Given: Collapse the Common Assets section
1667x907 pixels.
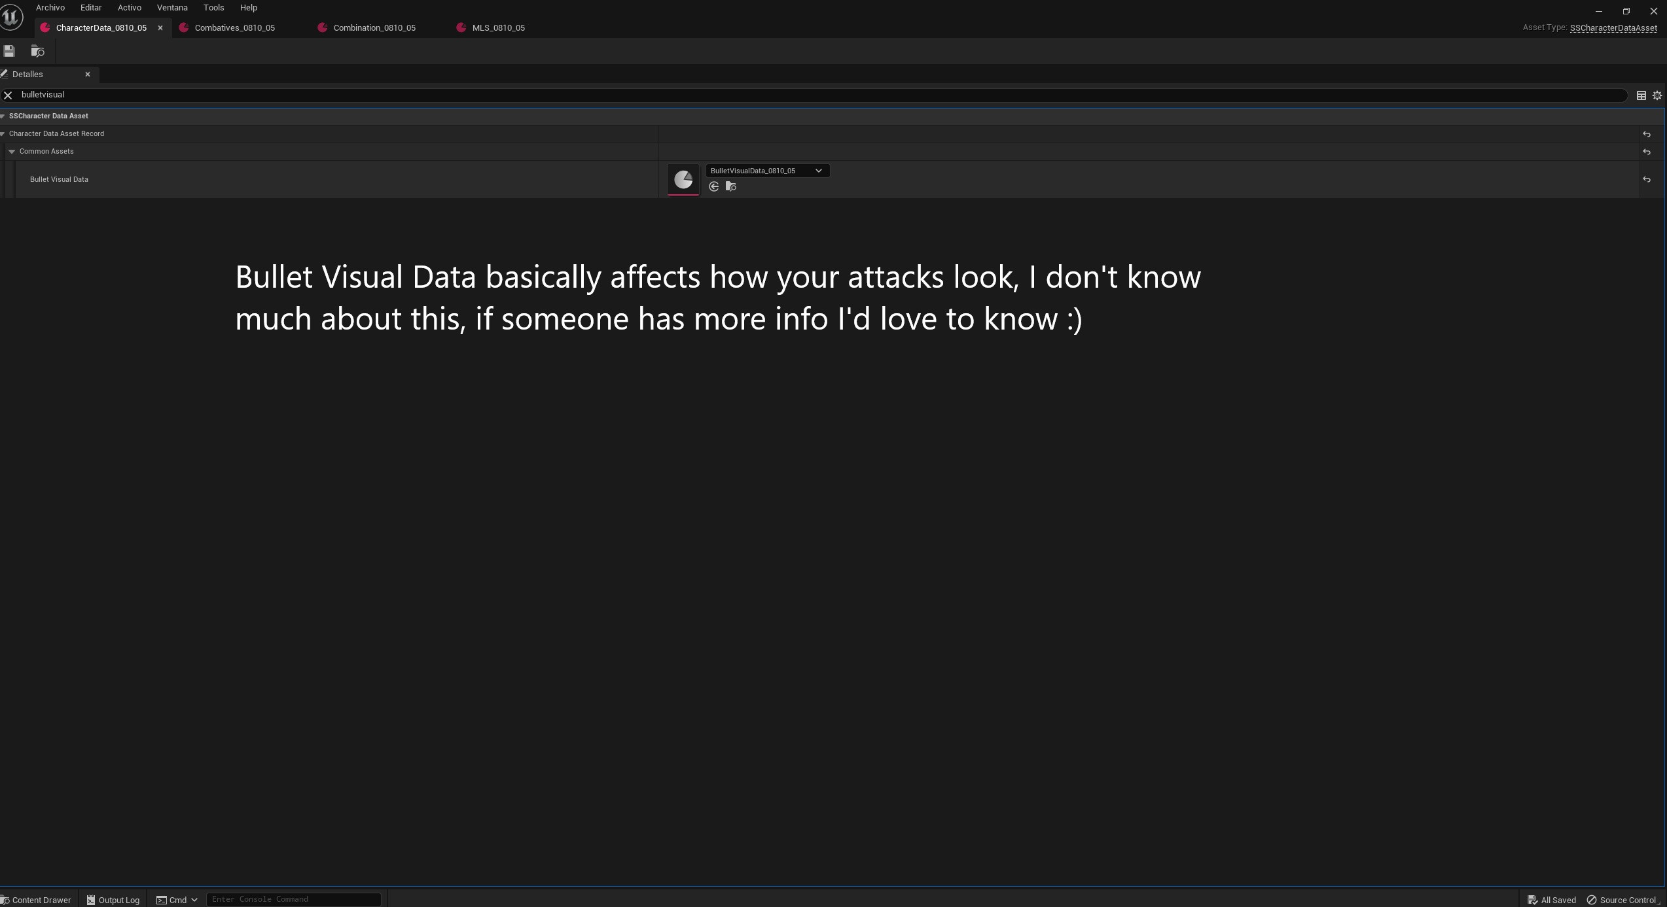Looking at the screenshot, I should tap(12, 152).
